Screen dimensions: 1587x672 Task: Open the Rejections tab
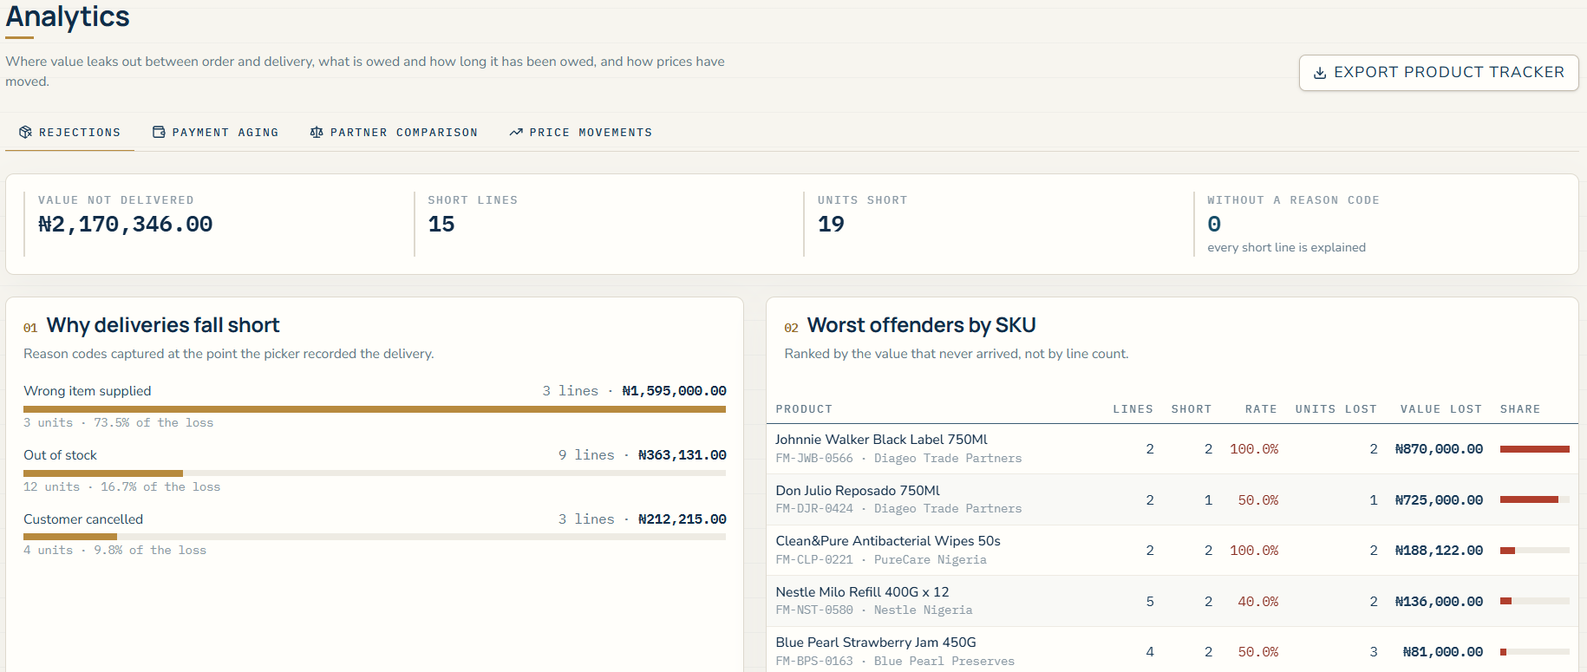point(70,132)
